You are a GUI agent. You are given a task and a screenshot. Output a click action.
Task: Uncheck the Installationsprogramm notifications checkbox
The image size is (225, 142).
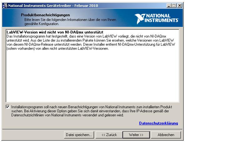(x=7, y=107)
